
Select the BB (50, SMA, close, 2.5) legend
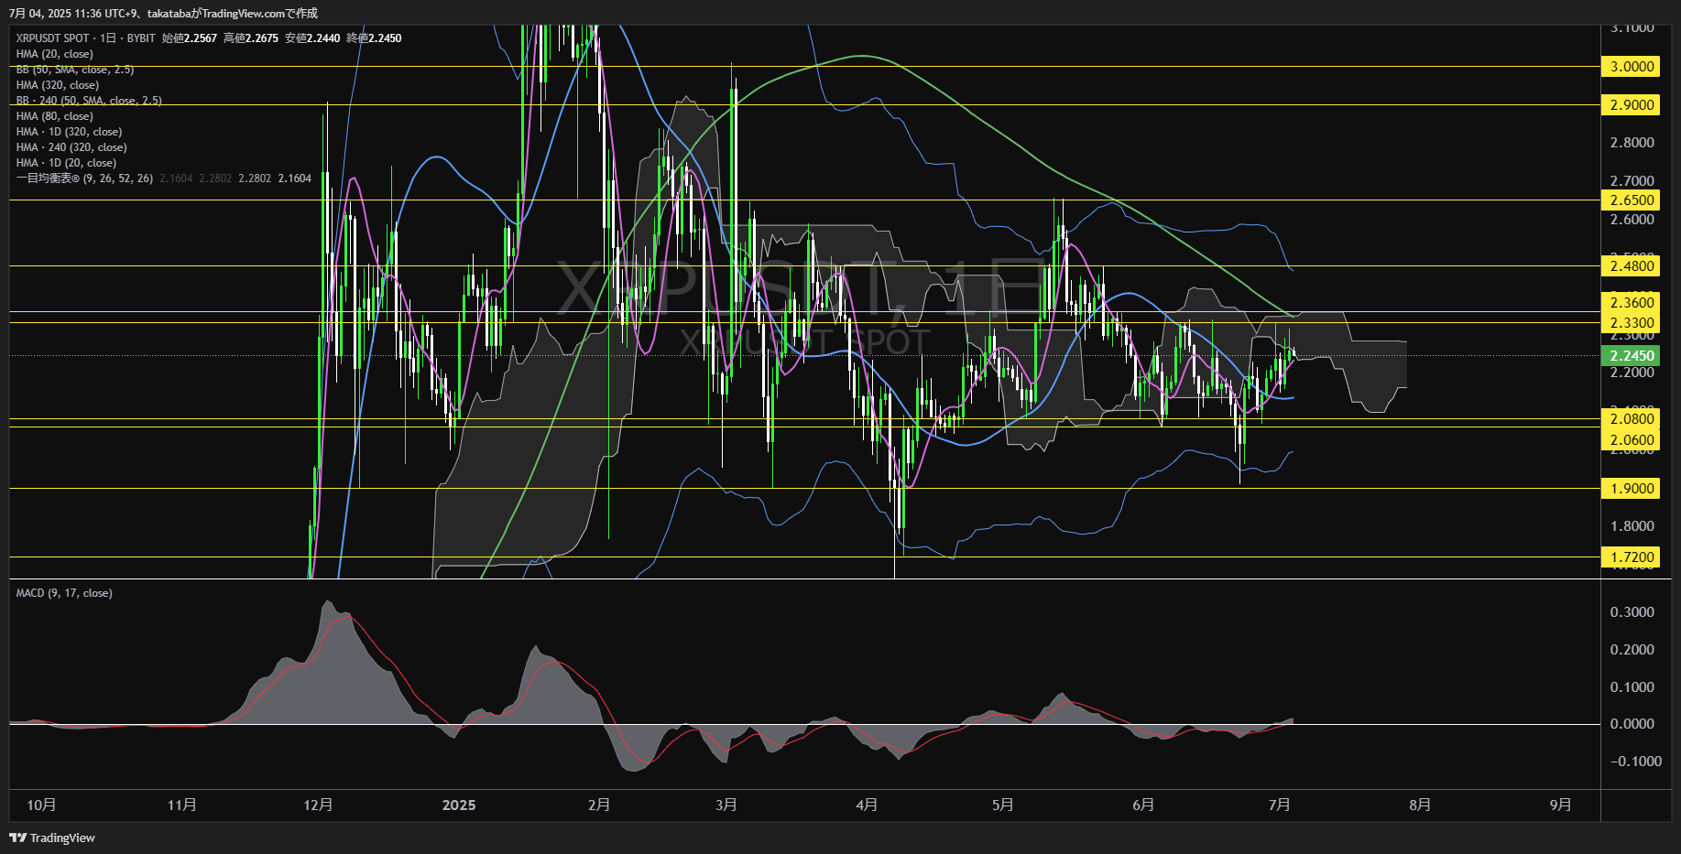(x=75, y=70)
